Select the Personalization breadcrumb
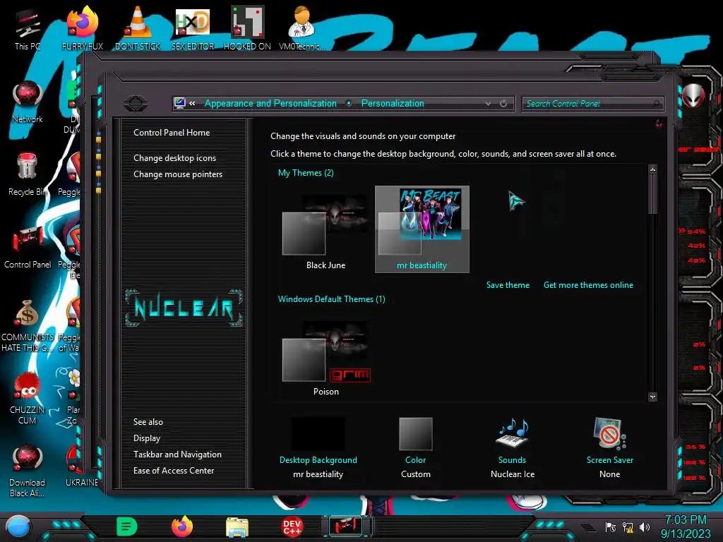Viewport: 723px width, 542px height. (x=393, y=103)
